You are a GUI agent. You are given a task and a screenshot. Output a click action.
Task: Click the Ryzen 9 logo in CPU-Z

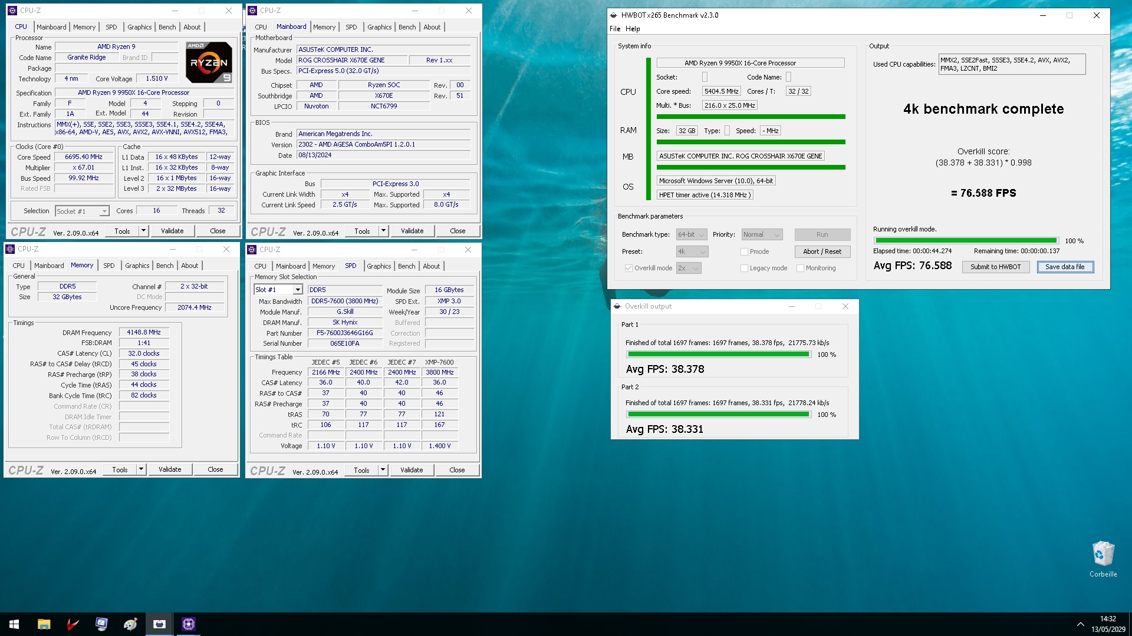[209, 62]
